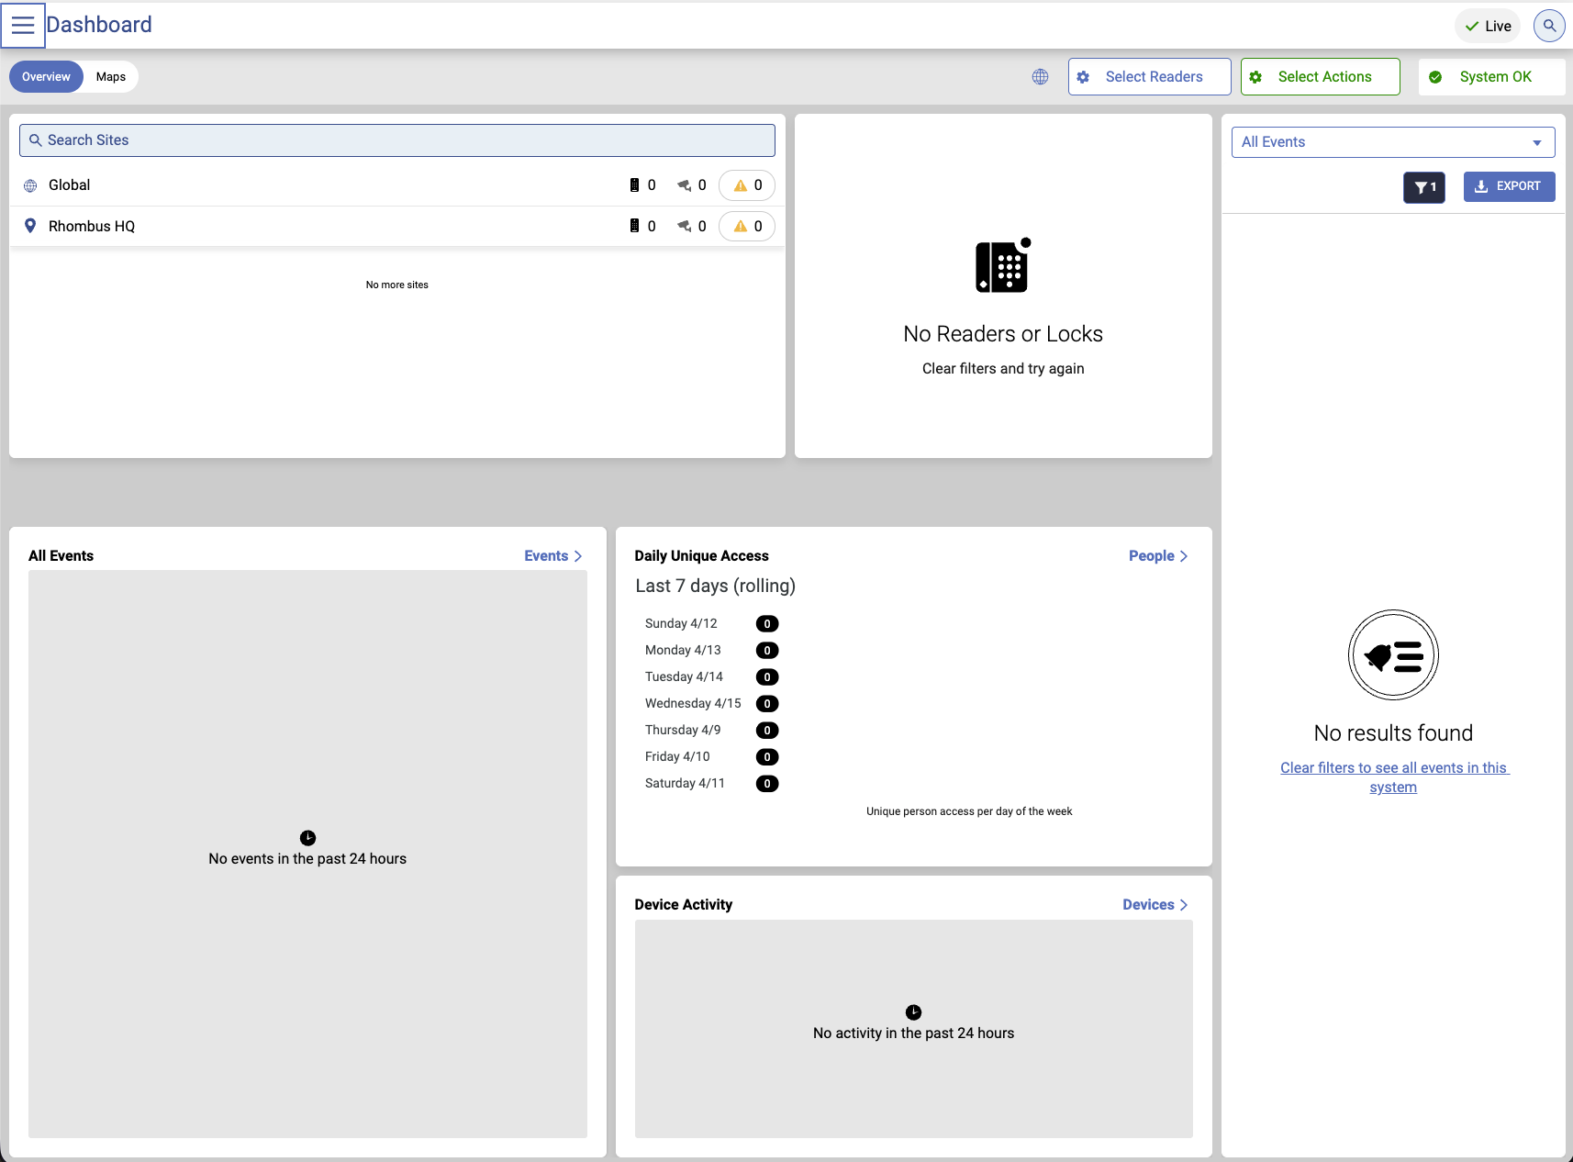The width and height of the screenshot is (1573, 1162).
Task: Open the Select Readers picker
Action: pyautogui.click(x=1149, y=77)
